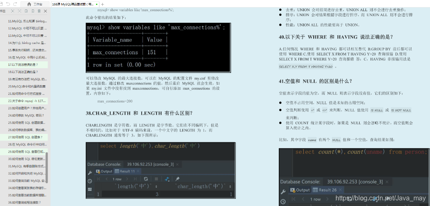
Task: Click the count(uname) query console screenshot
Action: [x=354, y=177]
